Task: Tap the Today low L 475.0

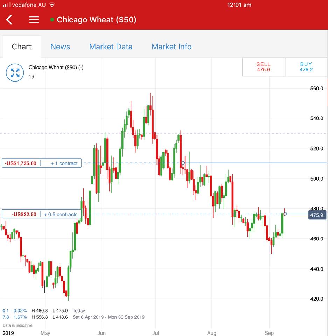Action: click(60, 311)
